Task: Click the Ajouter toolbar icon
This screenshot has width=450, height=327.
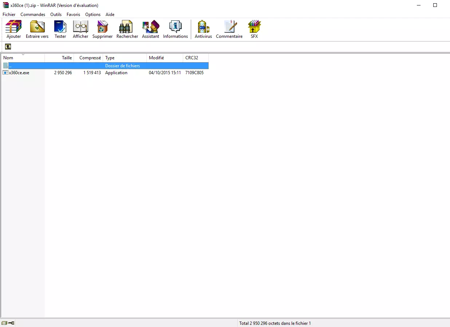Action: coord(13,27)
